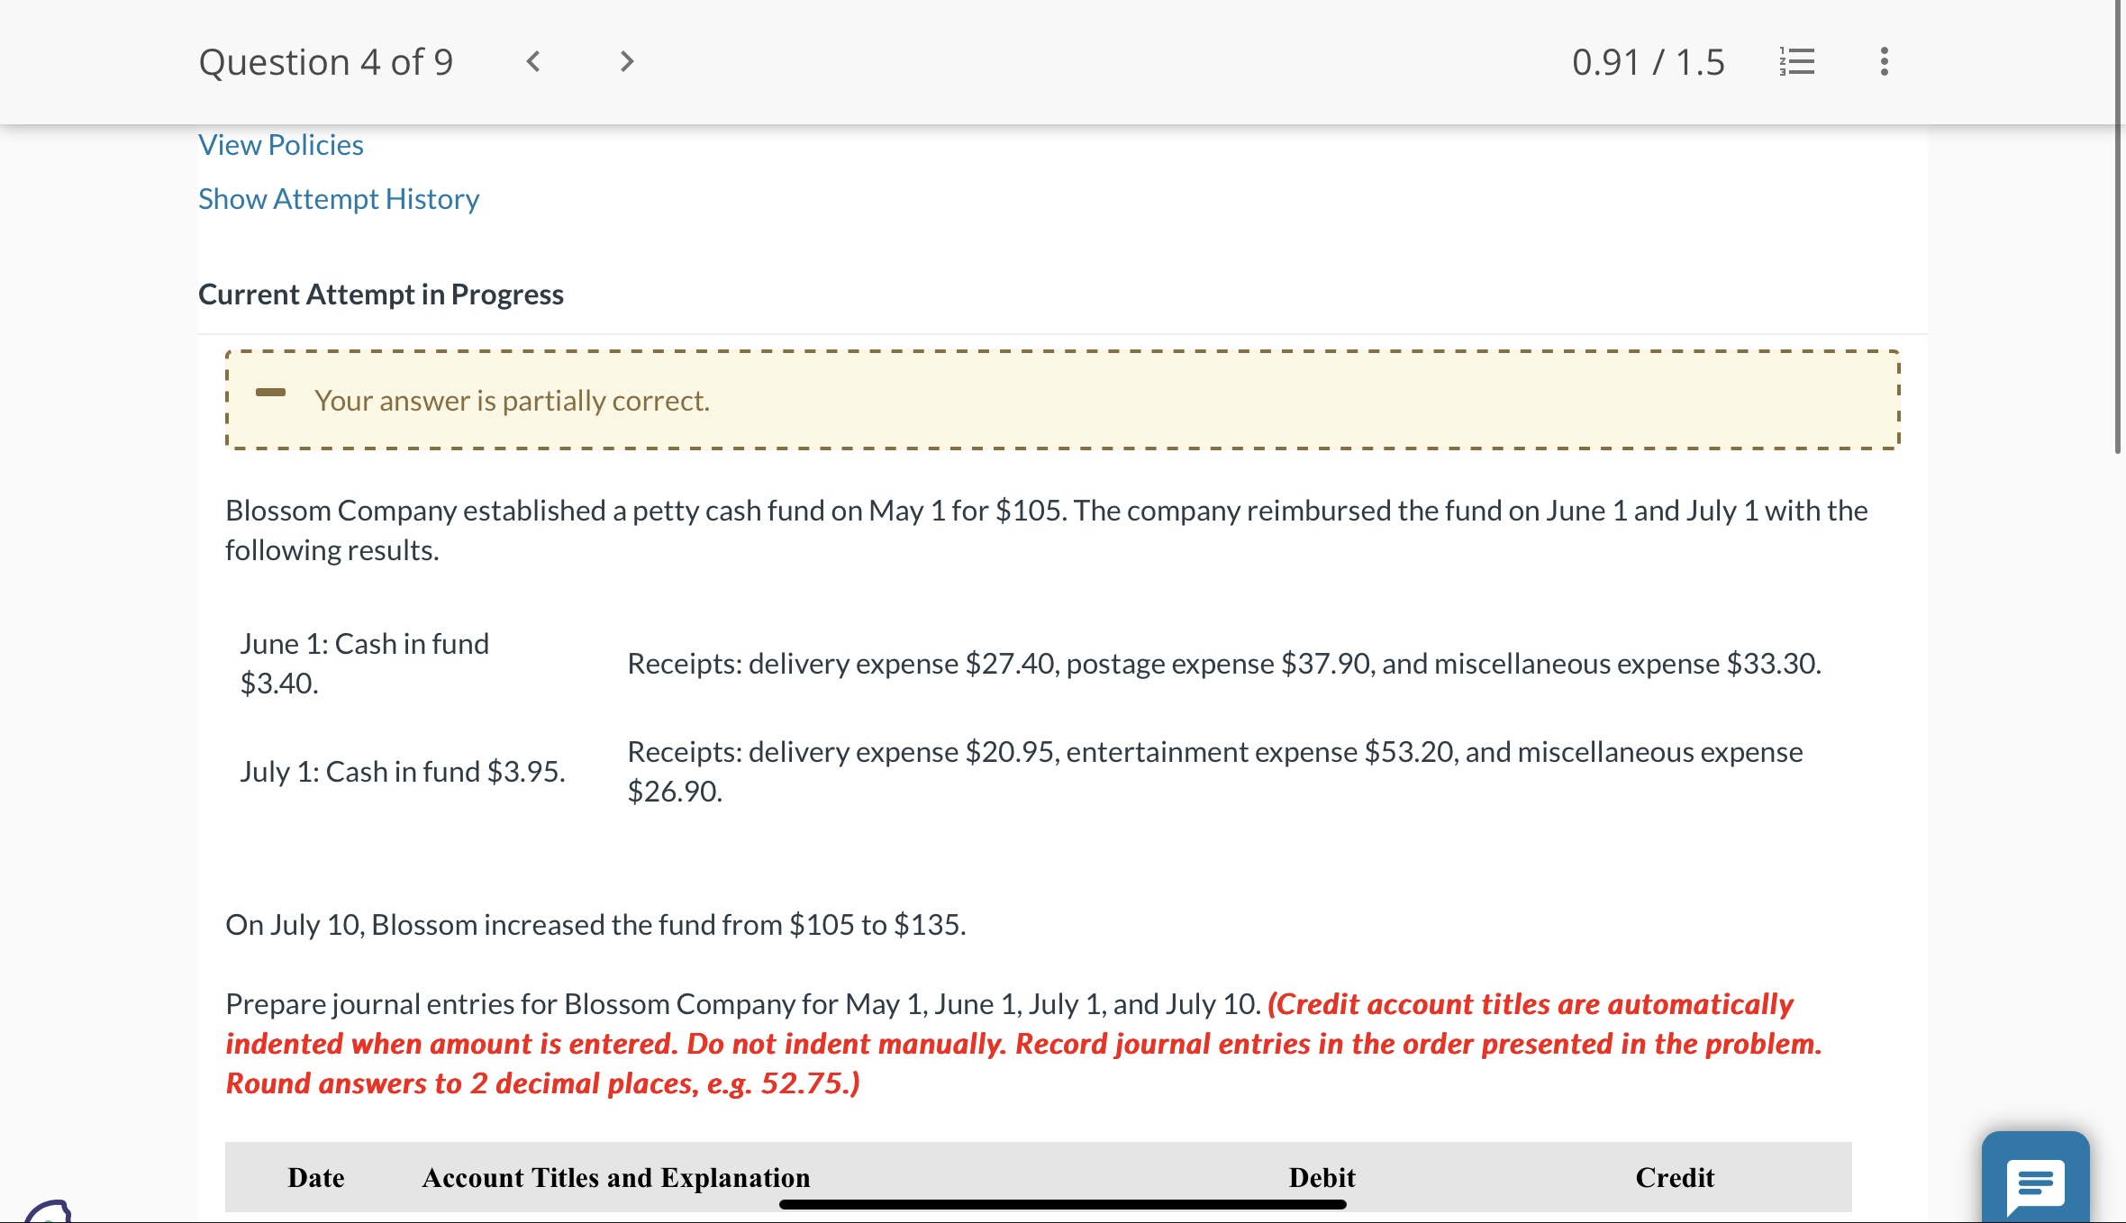Click the Account Titles and Explanation header

pyautogui.click(x=616, y=1177)
